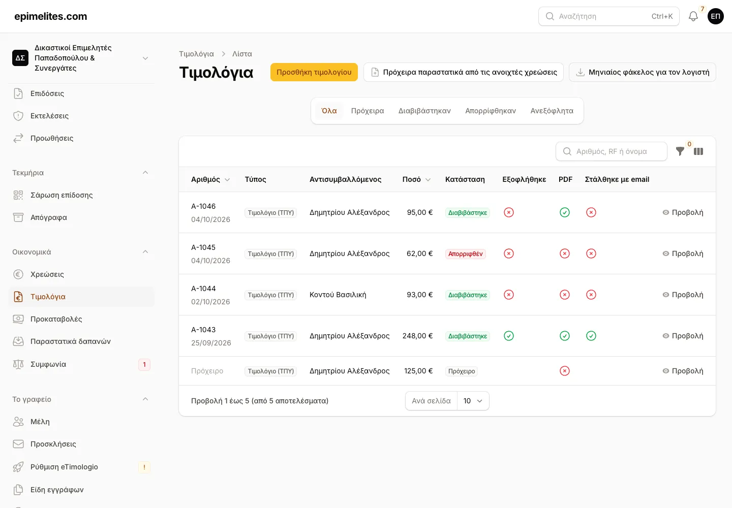Screen dimensions: 732x508
Task: Open Επιδόσεις in the sidebar
Action: pyautogui.click(x=82, y=93)
